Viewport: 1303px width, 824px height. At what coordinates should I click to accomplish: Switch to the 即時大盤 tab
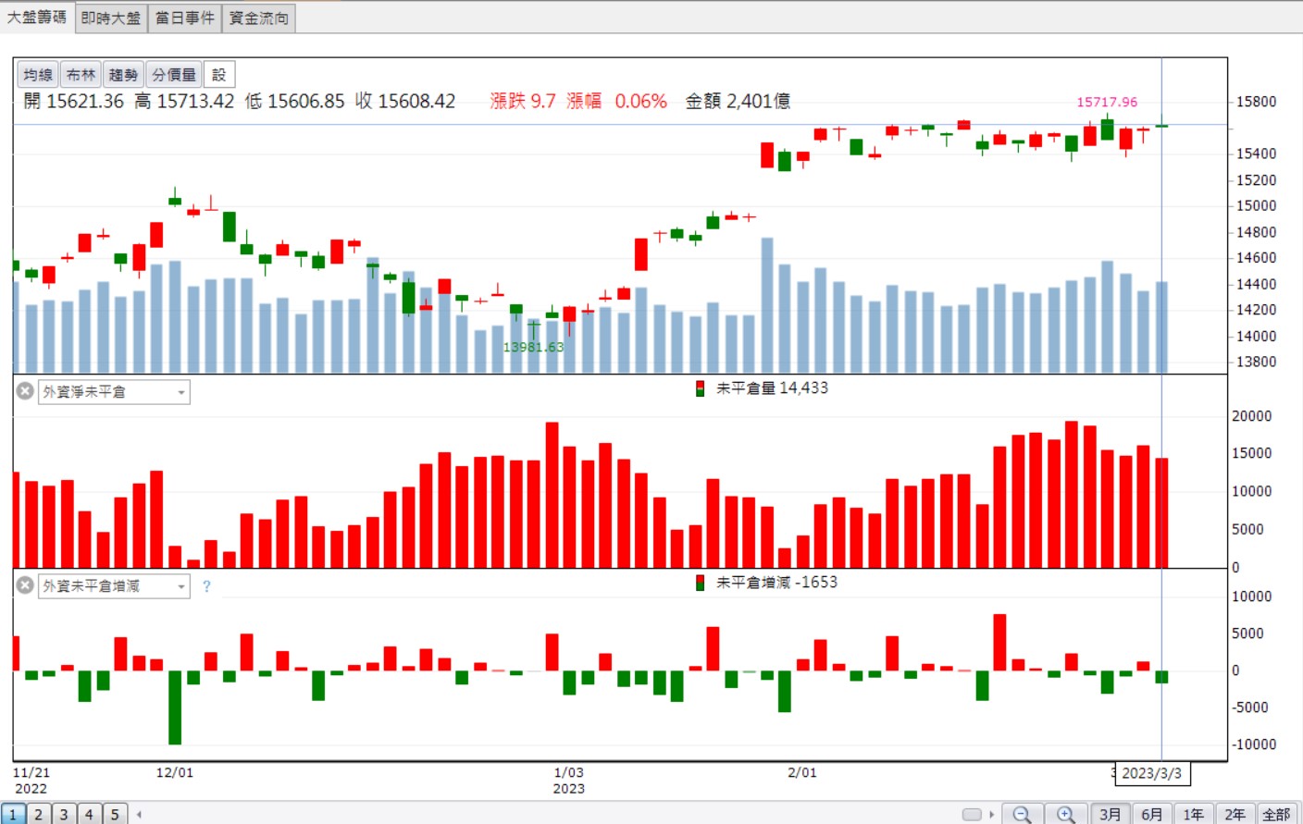(x=110, y=18)
